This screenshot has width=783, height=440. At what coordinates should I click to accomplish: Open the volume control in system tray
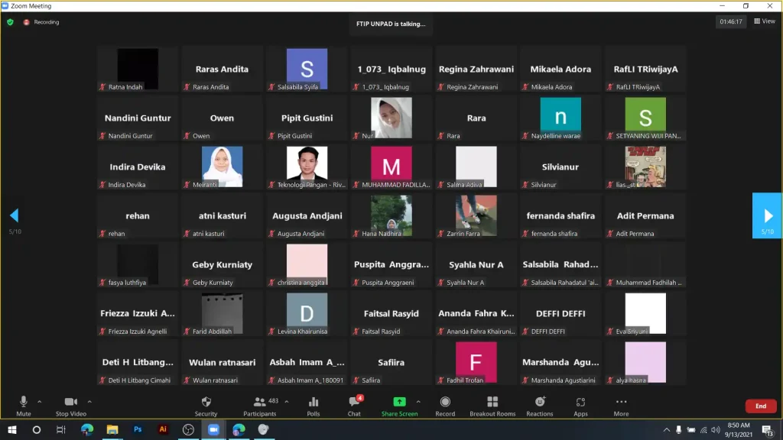pyautogui.click(x=716, y=429)
